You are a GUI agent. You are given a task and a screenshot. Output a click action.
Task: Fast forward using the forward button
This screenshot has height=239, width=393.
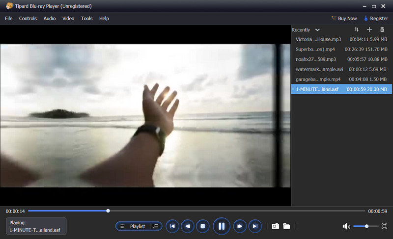coord(240,226)
